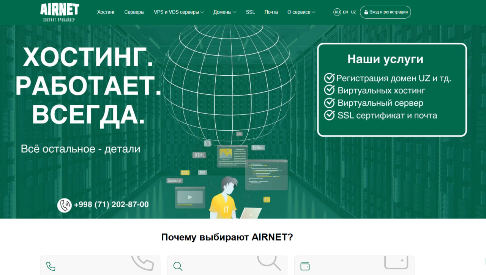Expand the 'Домены' menu

pyautogui.click(x=224, y=12)
